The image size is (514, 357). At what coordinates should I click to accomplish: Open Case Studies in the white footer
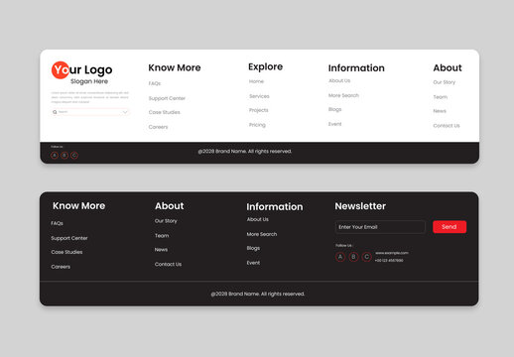pos(165,112)
